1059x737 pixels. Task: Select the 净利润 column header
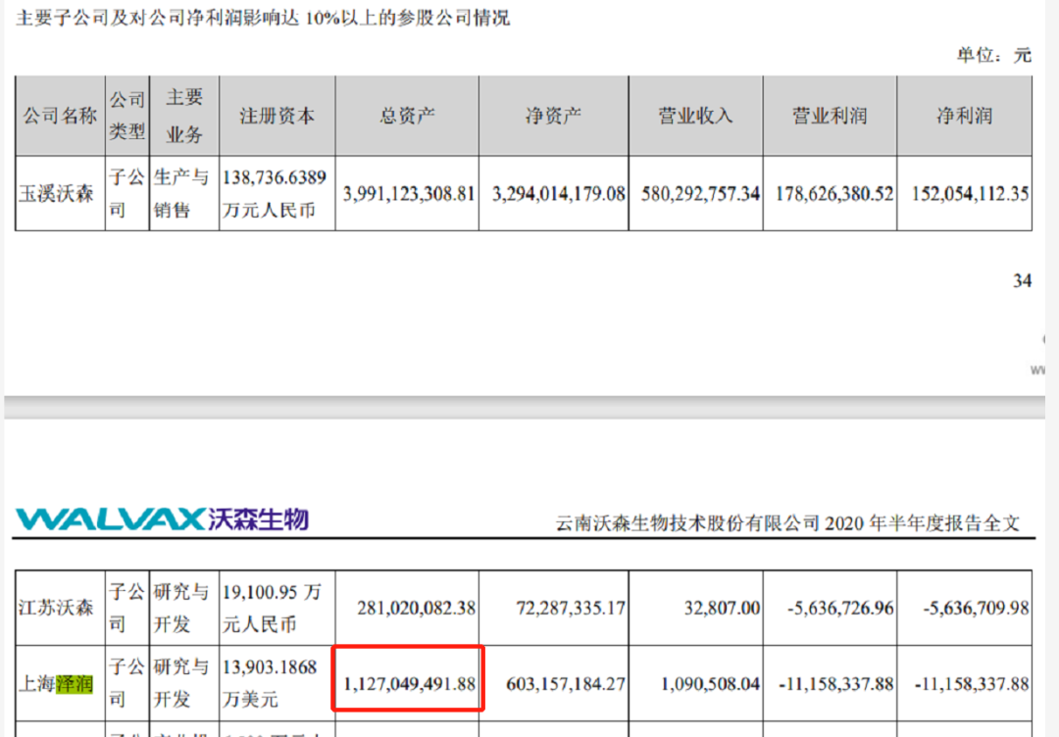point(965,116)
